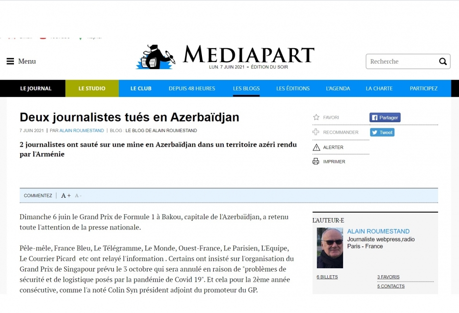Decrease text size with A-
Viewport: 459px width, 313px height.
tap(78, 195)
